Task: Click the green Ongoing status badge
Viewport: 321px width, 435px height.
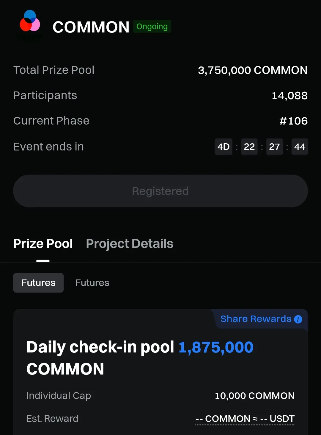Action: pos(152,27)
